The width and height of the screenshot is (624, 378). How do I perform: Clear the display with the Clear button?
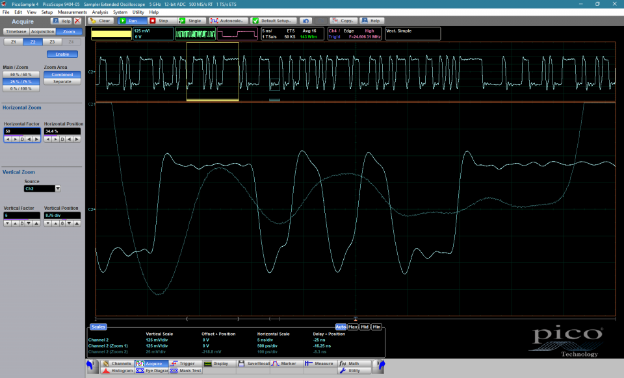(x=100, y=21)
